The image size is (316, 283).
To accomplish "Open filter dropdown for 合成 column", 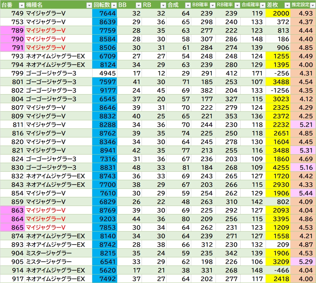I will point(188,5).
